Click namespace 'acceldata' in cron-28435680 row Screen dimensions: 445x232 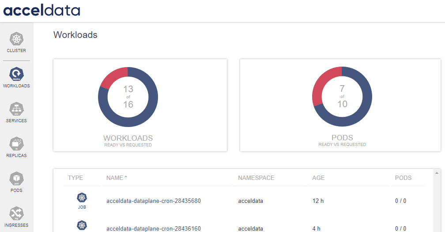click(250, 201)
